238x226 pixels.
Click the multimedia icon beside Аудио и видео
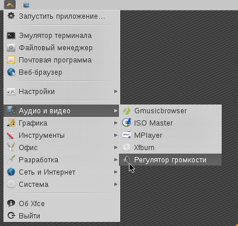(x=11, y=110)
